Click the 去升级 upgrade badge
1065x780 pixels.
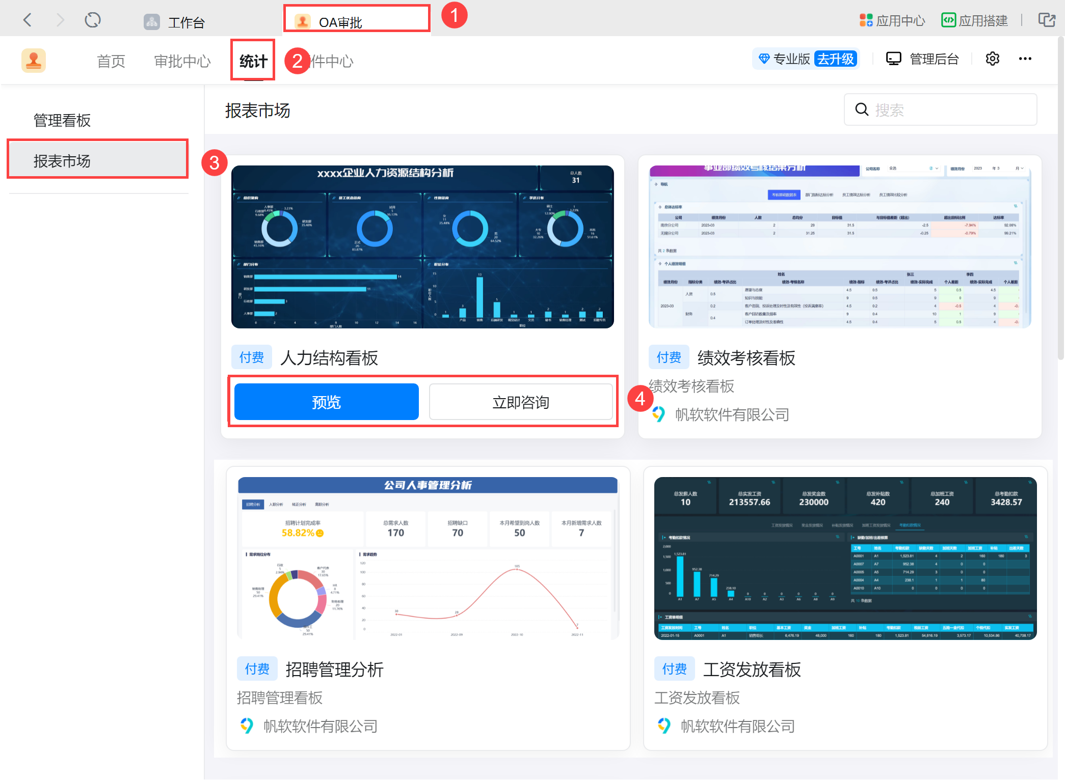point(835,59)
